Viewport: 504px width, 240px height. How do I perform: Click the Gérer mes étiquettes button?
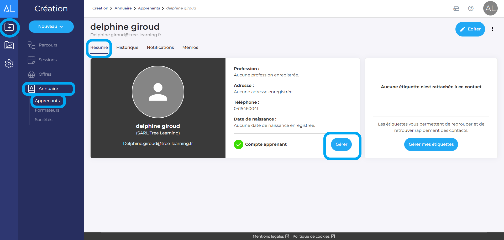pos(431,144)
